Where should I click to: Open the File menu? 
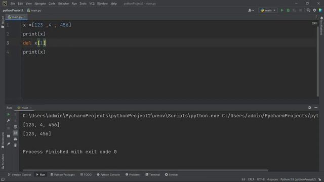point(13,4)
